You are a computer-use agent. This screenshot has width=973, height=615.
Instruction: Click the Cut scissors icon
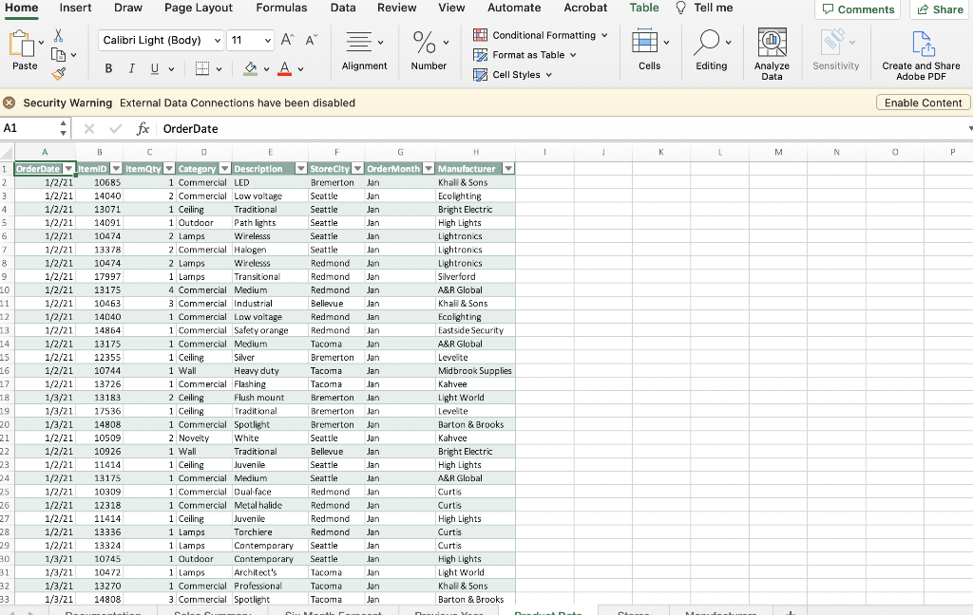click(x=58, y=35)
